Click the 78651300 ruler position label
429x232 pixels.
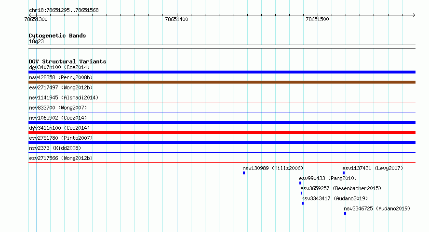[x=36, y=19]
